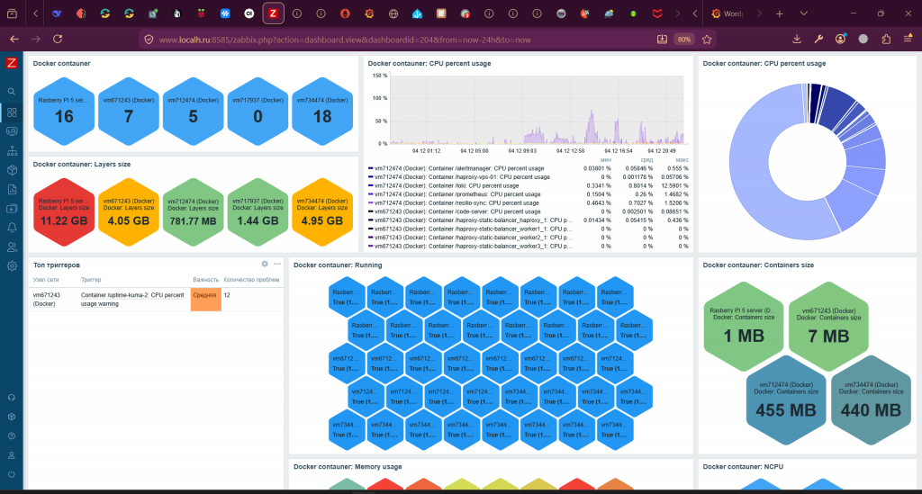Open a new browser tab
The height and width of the screenshot is (494, 922).
(780, 13)
